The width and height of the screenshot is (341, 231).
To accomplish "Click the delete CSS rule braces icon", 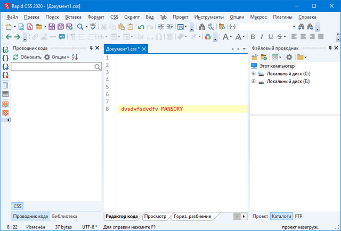I will pyautogui.click(x=5, y=76).
